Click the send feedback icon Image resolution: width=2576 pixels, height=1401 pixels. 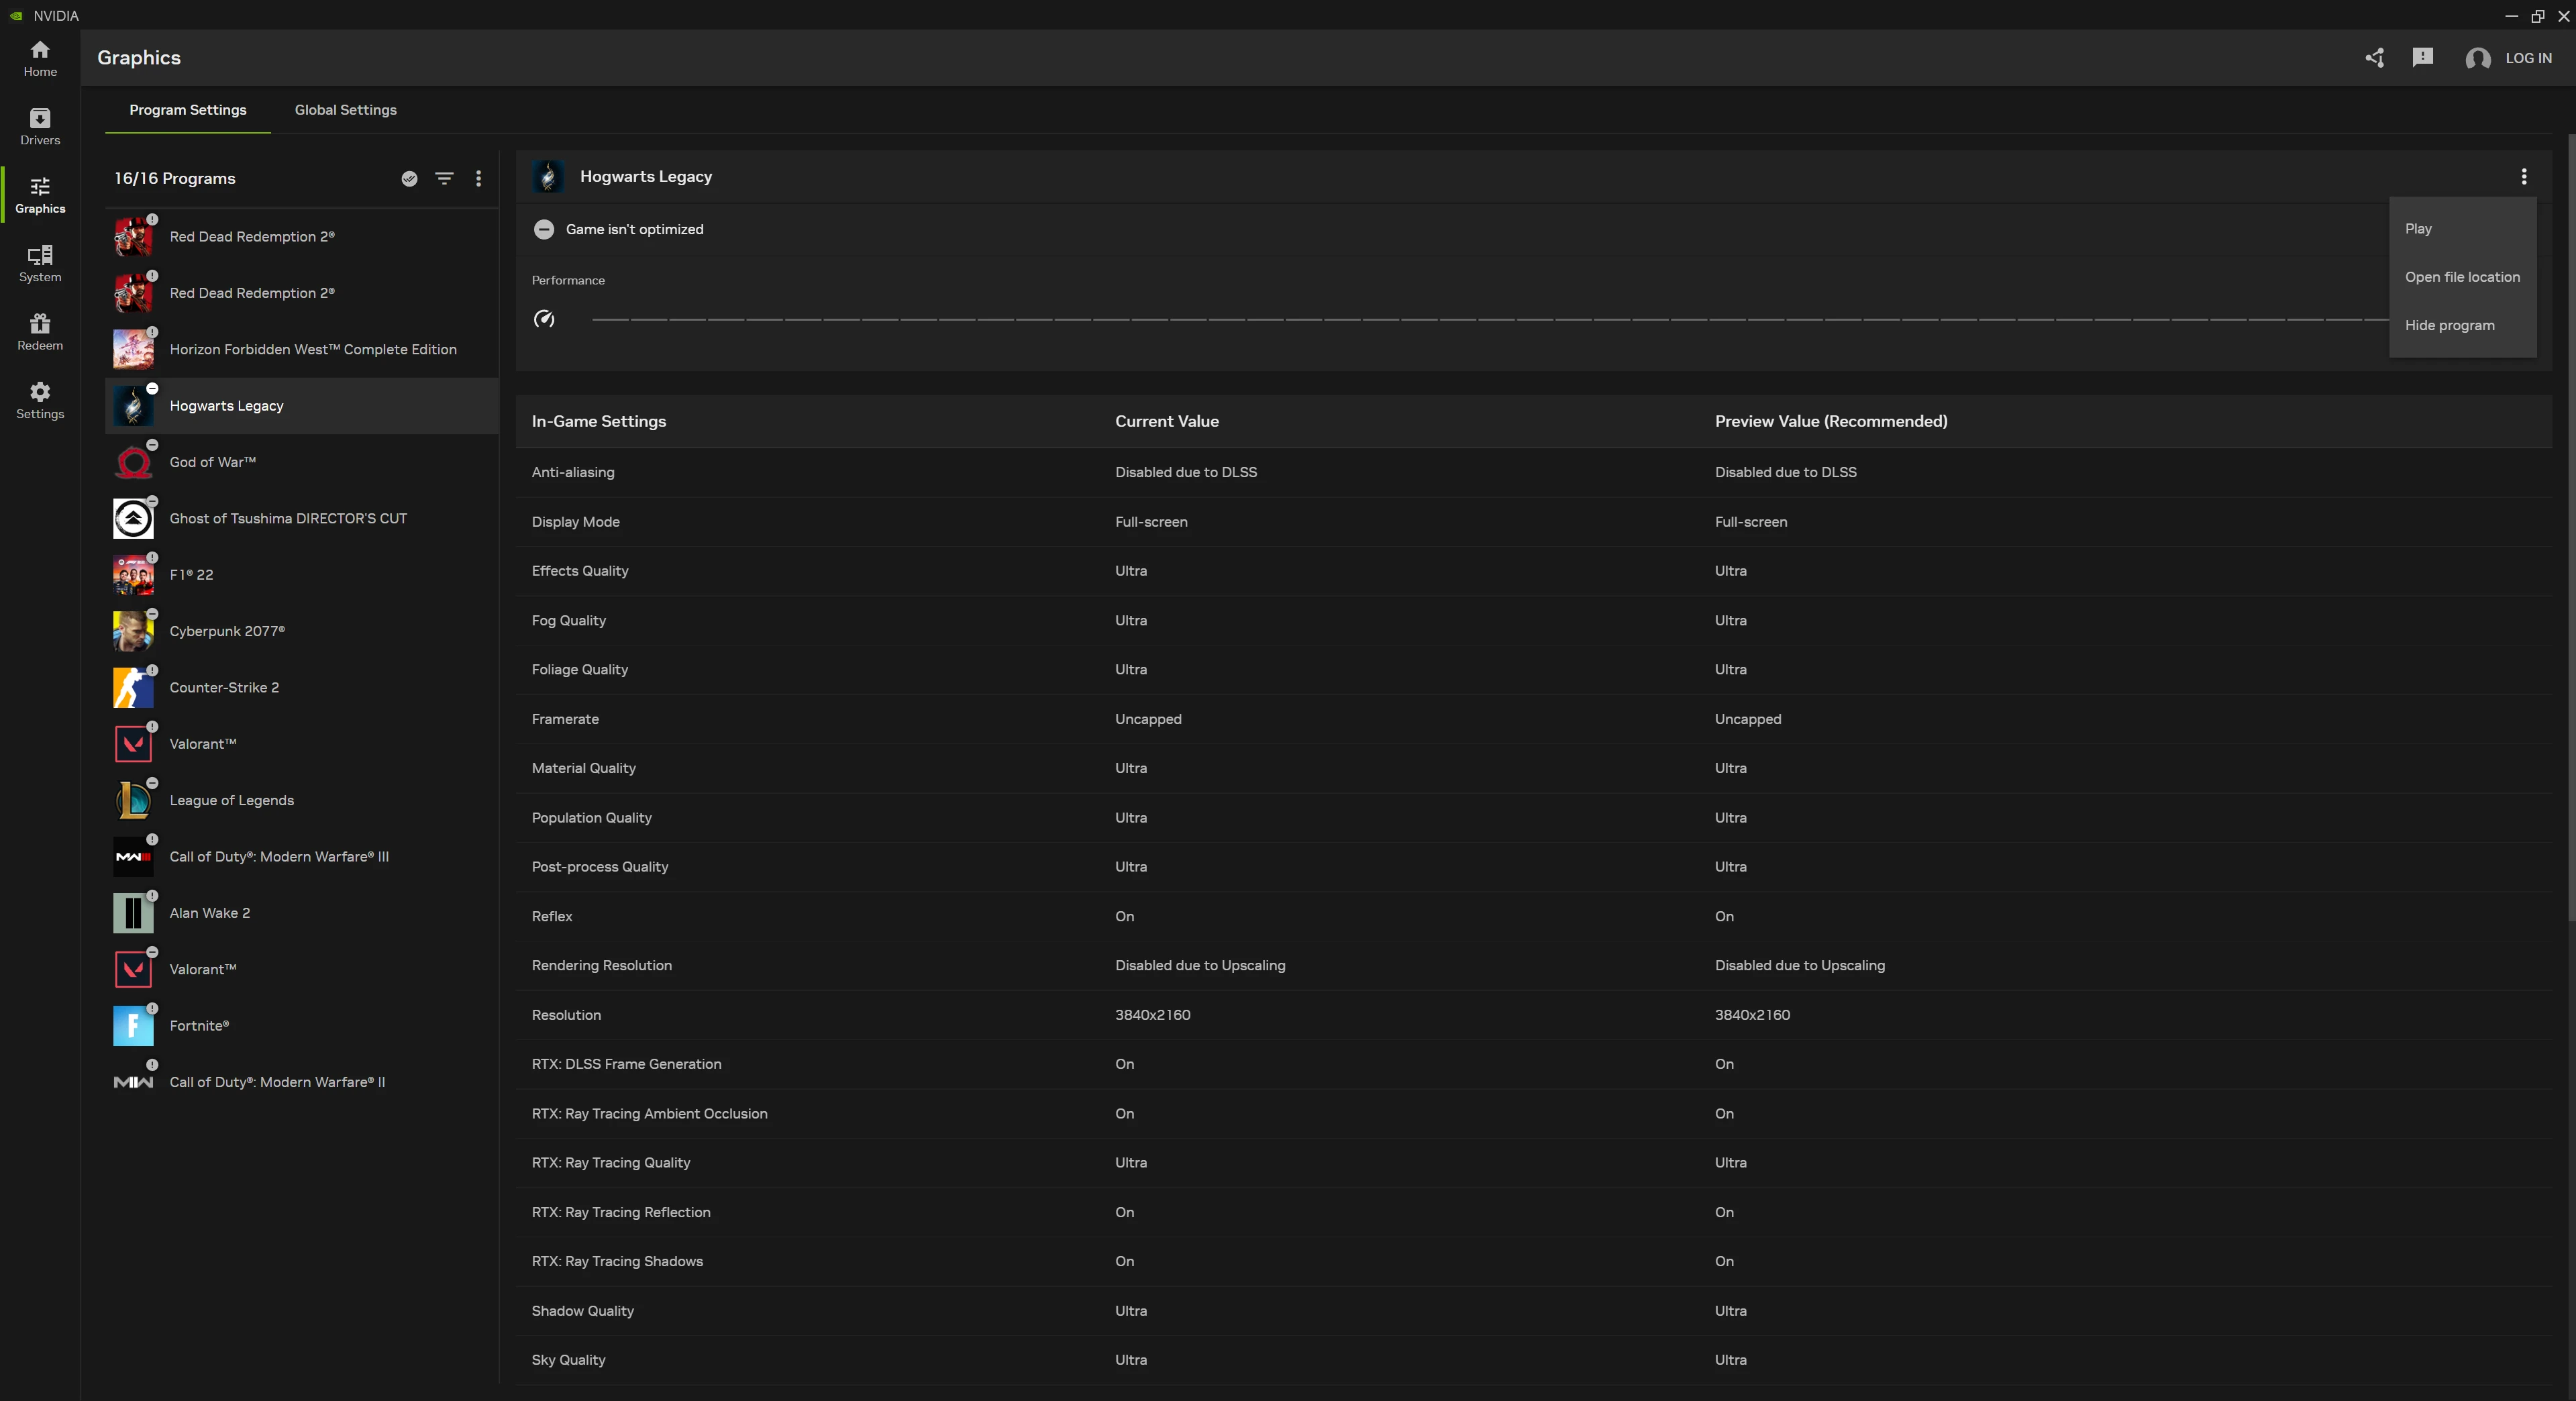coord(2422,58)
